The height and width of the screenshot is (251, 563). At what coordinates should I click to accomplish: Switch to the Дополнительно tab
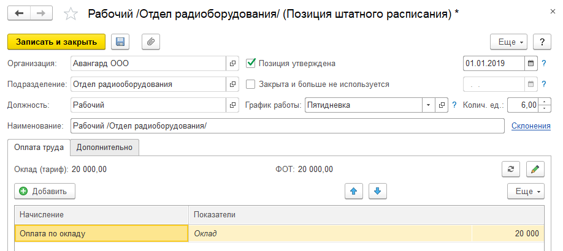(104, 147)
